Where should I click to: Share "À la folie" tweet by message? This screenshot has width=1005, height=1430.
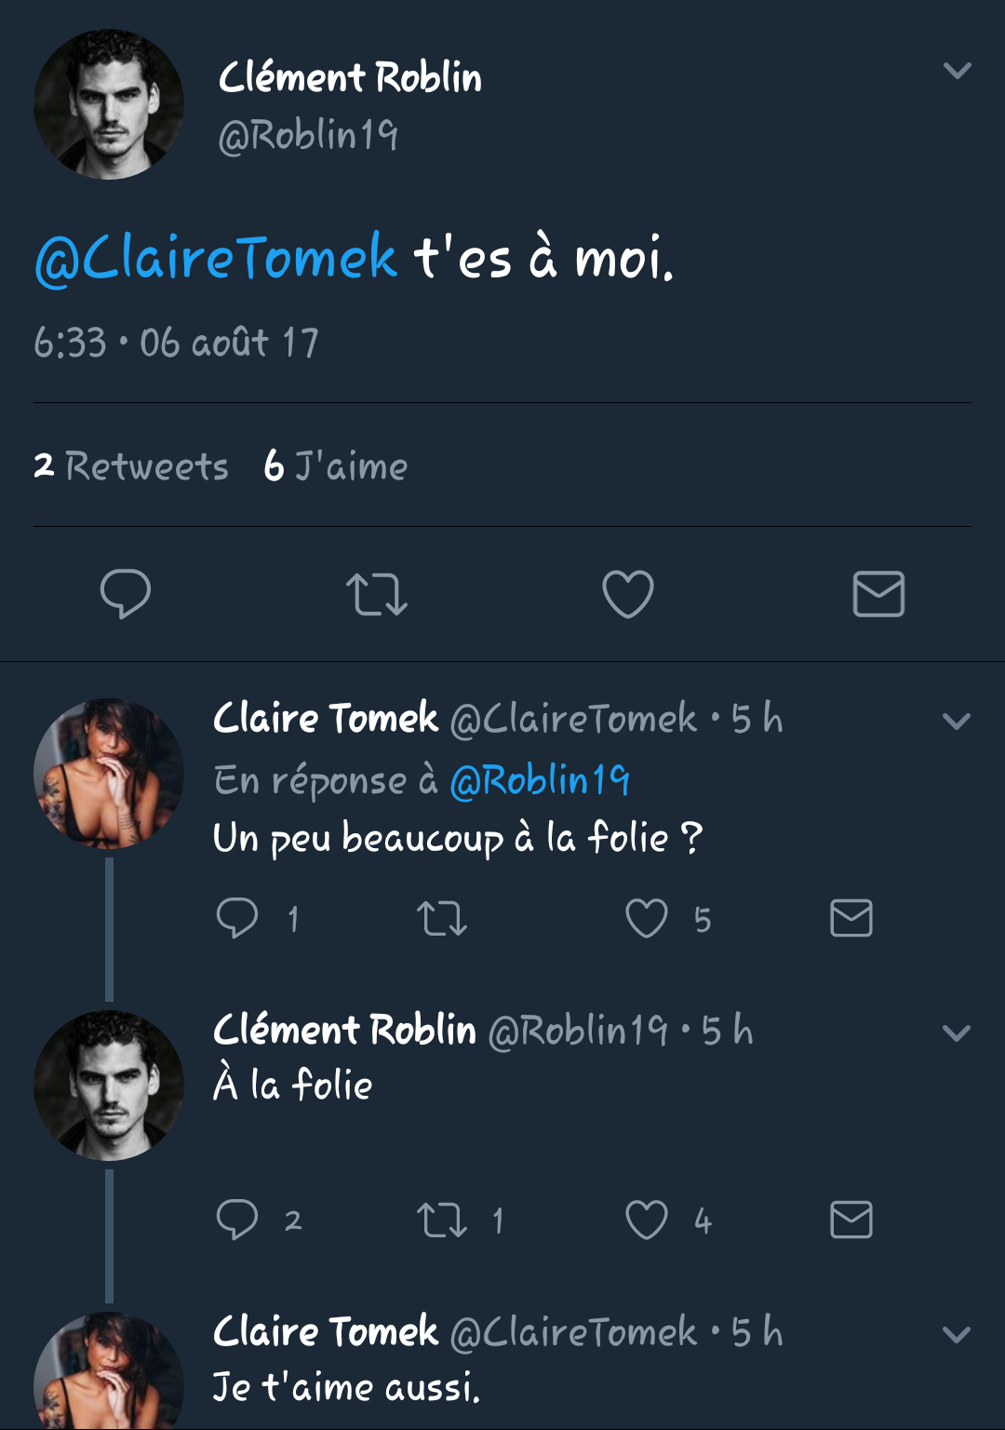851,1220
